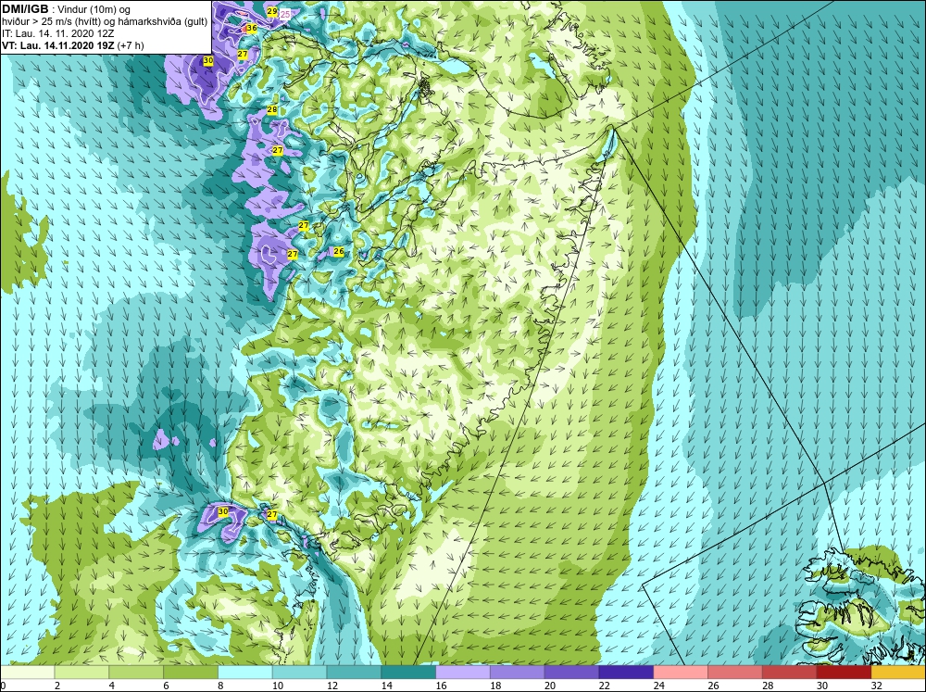
Task: Click the 8–10 m/s pale cyan legend swatch
Action: tap(245, 673)
